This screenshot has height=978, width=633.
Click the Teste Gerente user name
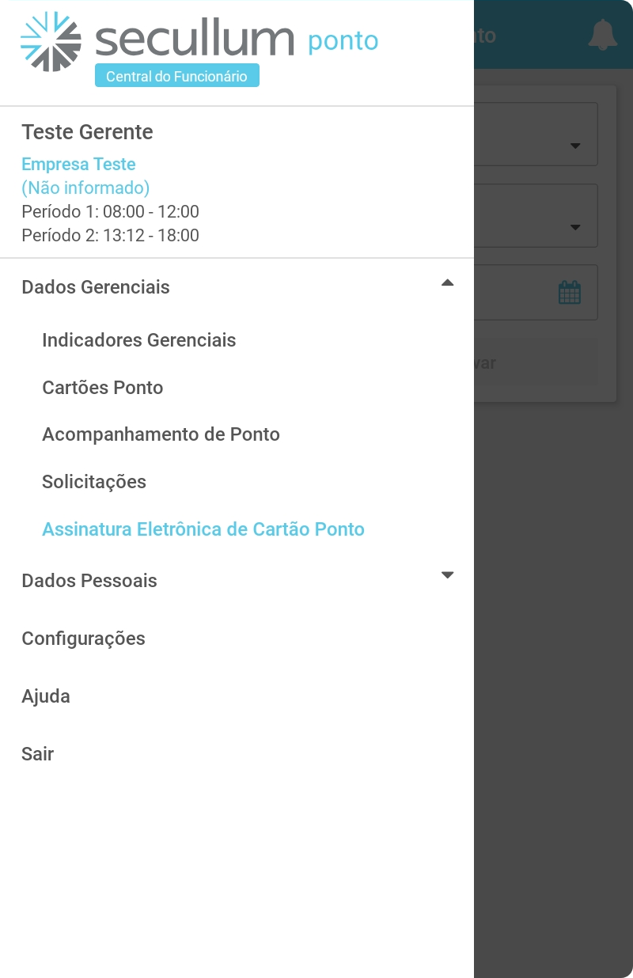click(x=87, y=132)
